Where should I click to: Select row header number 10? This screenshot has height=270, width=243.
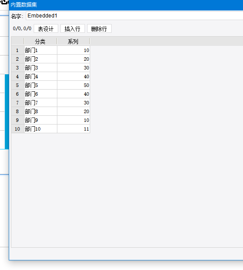click(18, 129)
